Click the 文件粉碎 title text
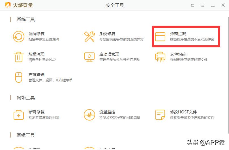Image resolution: width=229 pixels, height=150 pixels. (x=178, y=54)
